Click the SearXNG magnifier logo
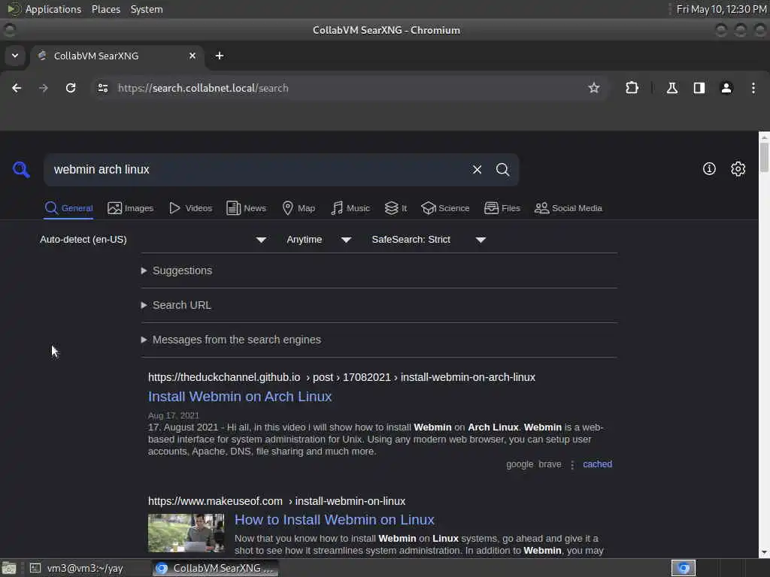 click(21, 169)
